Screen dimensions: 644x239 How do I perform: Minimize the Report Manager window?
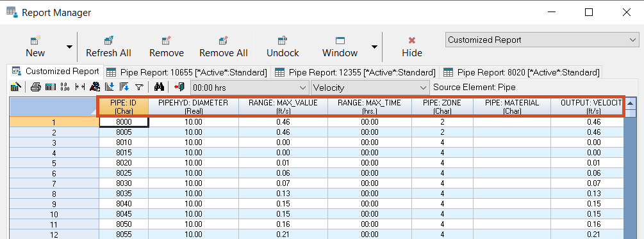(x=551, y=12)
